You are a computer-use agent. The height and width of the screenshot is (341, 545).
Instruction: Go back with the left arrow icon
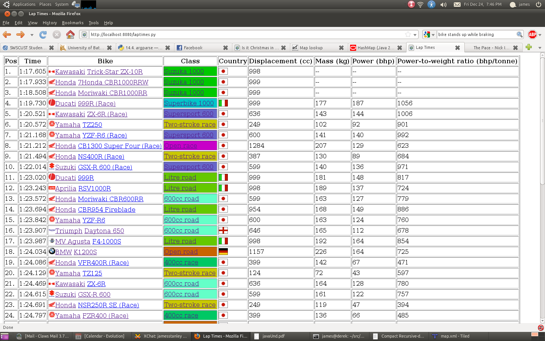pos(7,34)
